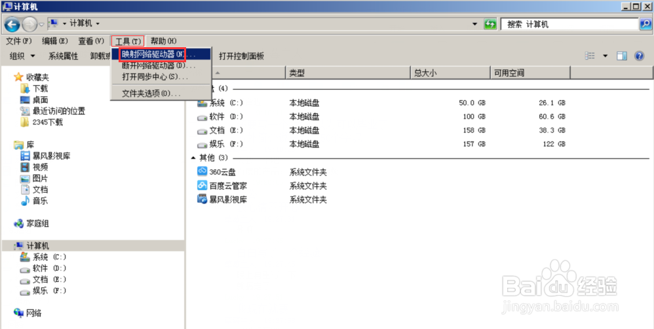Open 最近访问的位置 in favorites
This screenshot has width=654, height=329.
click(x=59, y=111)
